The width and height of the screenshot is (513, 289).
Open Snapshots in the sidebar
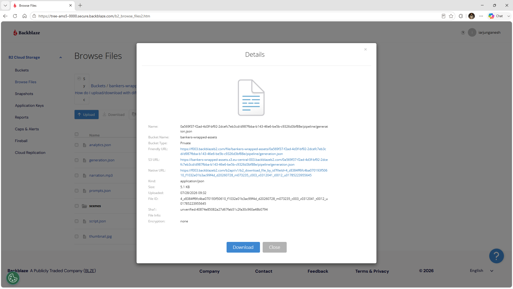(24, 94)
